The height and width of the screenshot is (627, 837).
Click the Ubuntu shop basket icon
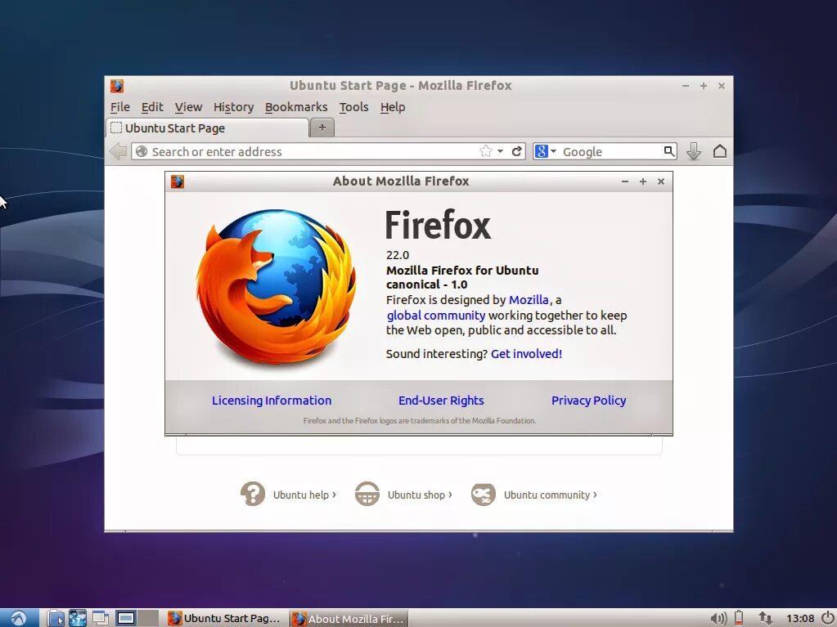[x=367, y=494]
